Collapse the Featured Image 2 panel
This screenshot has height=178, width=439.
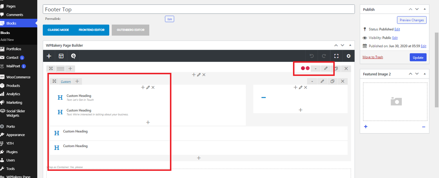[x=425, y=74]
